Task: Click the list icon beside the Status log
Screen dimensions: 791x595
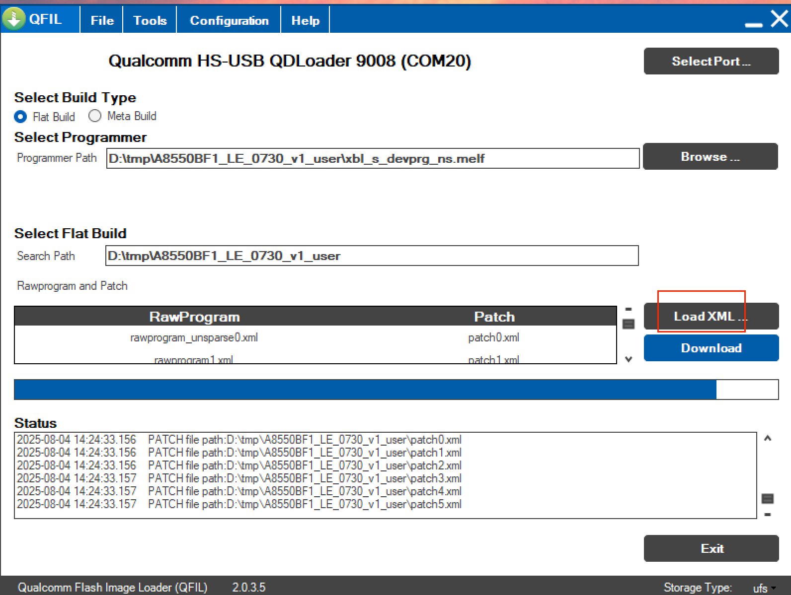Action: pos(768,498)
